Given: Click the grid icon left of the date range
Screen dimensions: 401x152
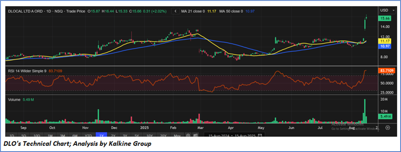Looking at the screenshot, I should pos(196,135).
